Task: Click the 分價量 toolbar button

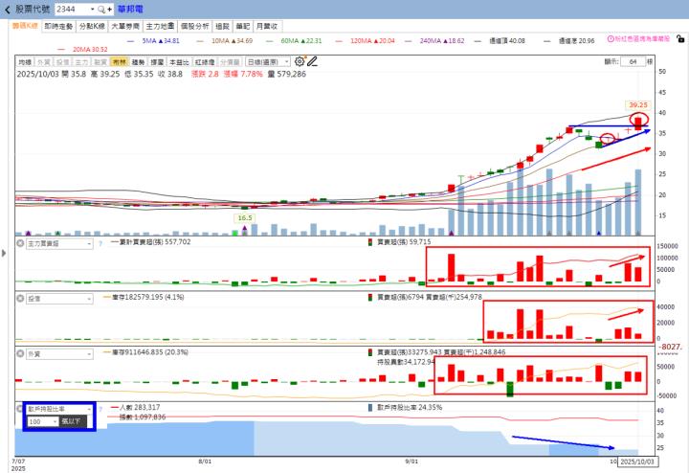Action: (x=230, y=62)
